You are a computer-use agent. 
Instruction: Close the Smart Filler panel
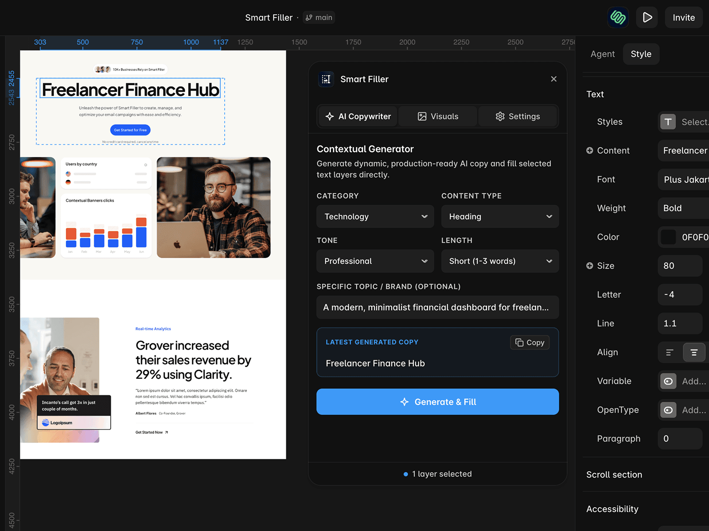pyautogui.click(x=553, y=79)
